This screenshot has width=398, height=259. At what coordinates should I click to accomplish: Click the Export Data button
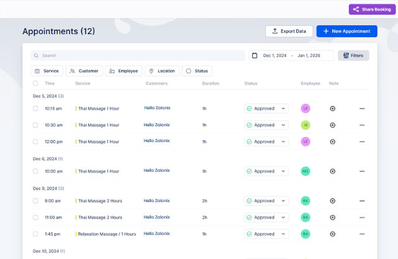(x=289, y=31)
